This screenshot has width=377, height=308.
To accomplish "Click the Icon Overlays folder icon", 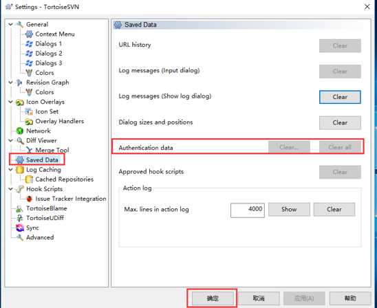I will click(x=20, y=102).
